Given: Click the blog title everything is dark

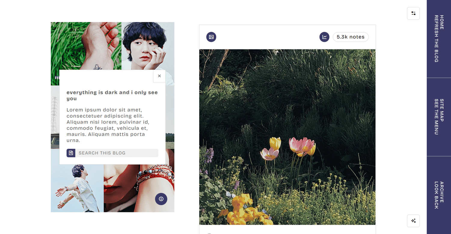Looking at the screenshot, I should tap(112, 95).
